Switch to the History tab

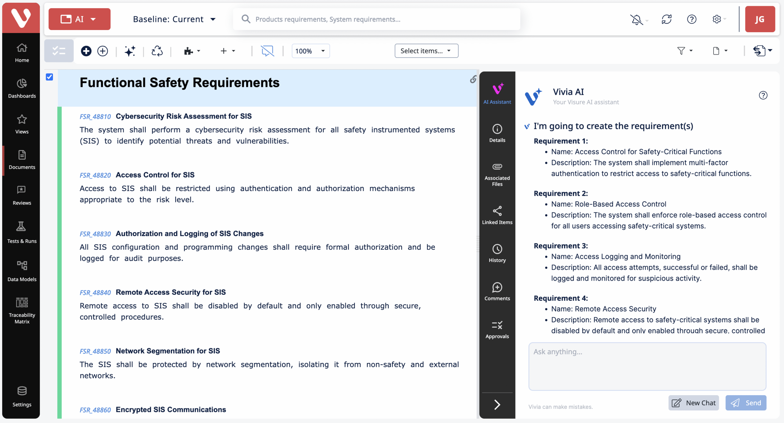tap(497, 253)
